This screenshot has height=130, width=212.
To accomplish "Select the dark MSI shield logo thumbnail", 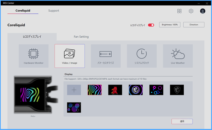I will coord(177,90).
